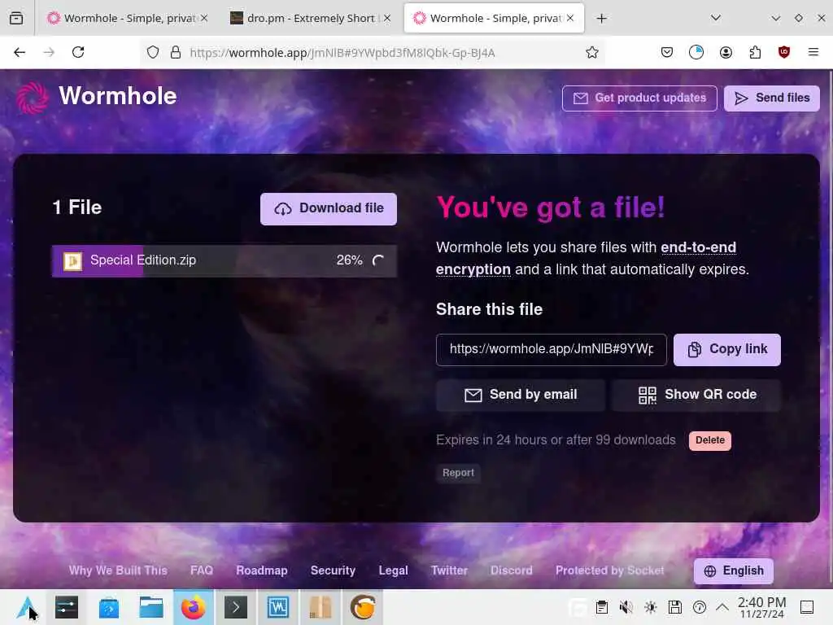The height and width of the screenshot is (625, 833).
Task: Click the share link text field
Action: [x=551, y=349]
